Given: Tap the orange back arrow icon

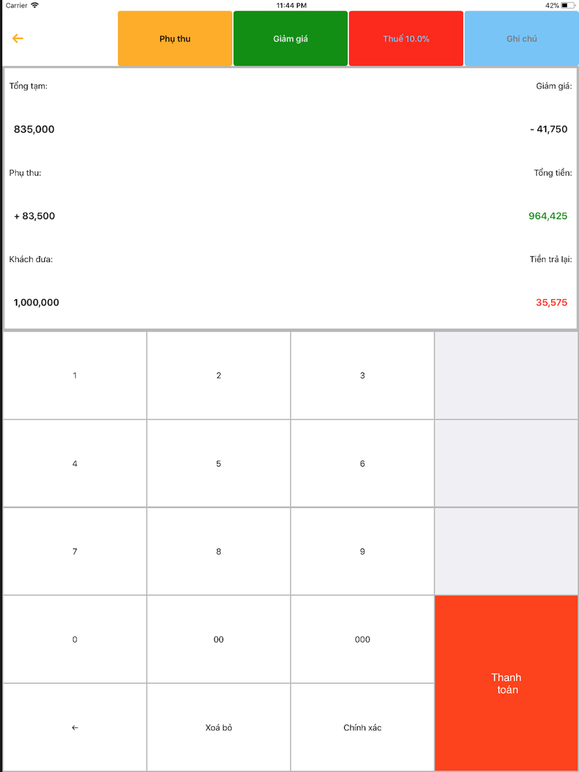Looking at the screenshot, I should click(x=18, y=38).
